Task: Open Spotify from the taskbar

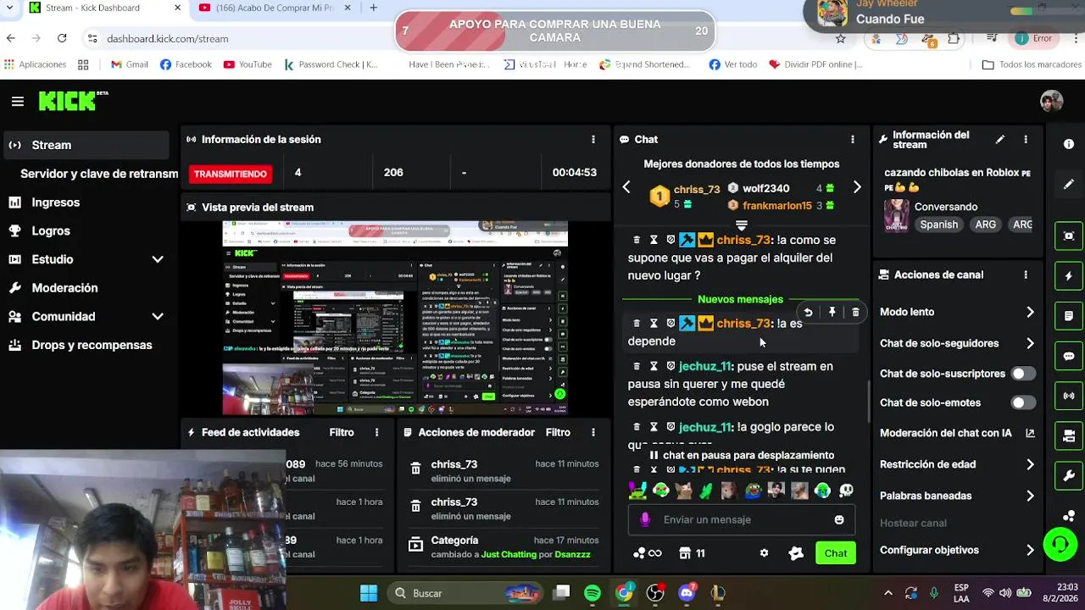Action: 593,593
